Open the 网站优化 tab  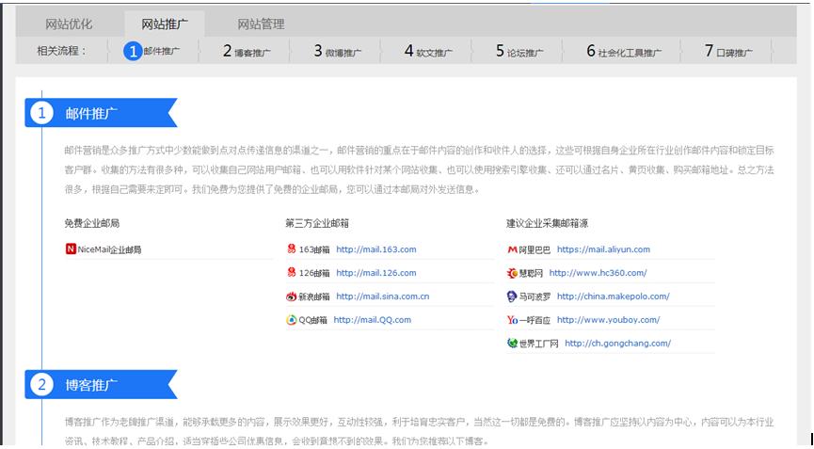tap(69, 24)
